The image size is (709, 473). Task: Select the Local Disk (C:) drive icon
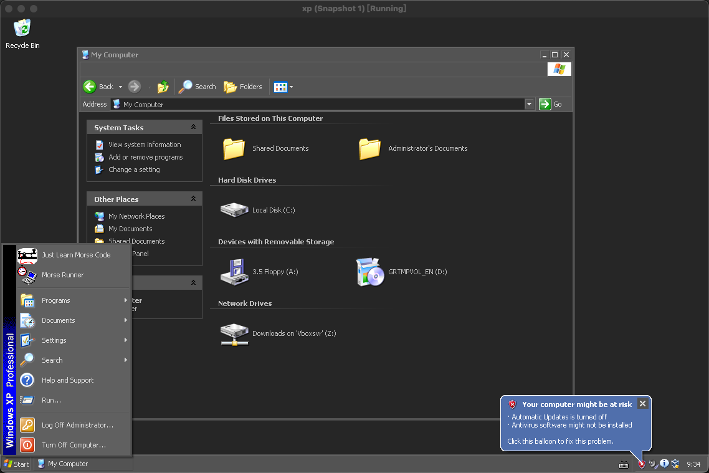pyautogui.click(x=234, y=210)
